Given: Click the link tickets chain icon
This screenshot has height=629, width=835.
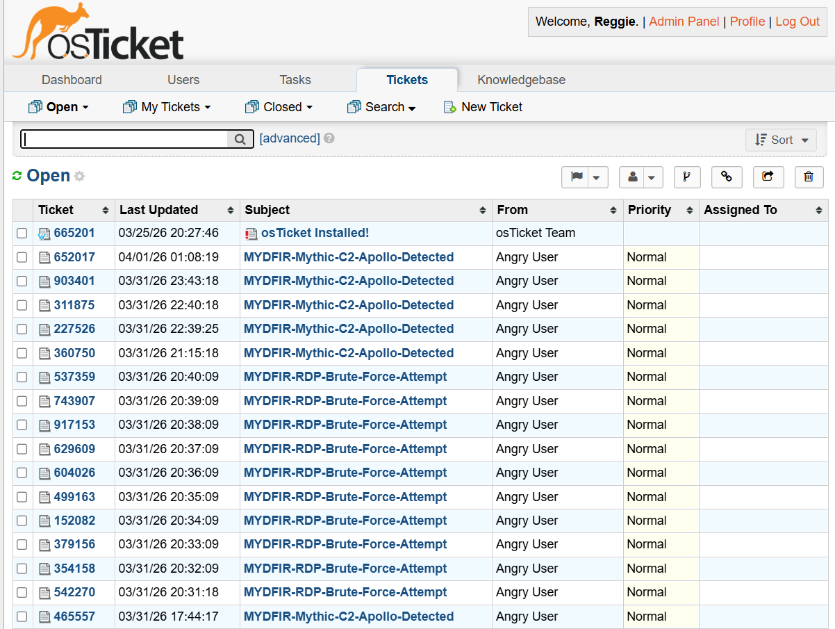Looking at the screenshot, I should (x=727, y=177).
